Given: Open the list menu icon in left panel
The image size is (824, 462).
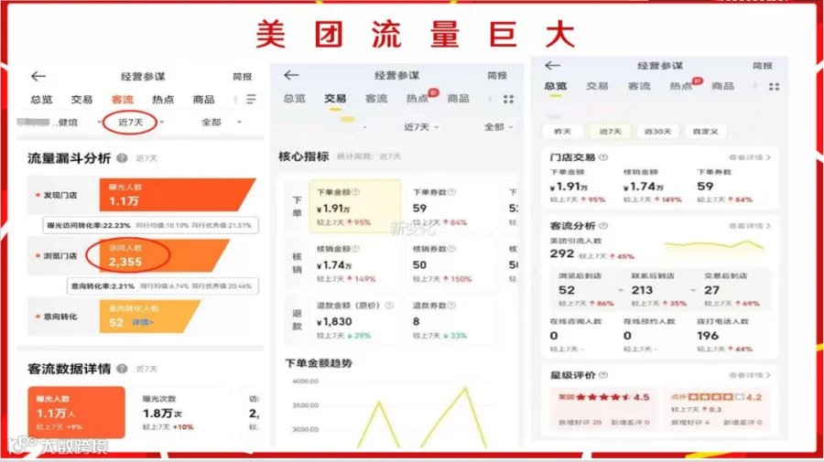Looking at the screenshot, I should click(251, 99).
